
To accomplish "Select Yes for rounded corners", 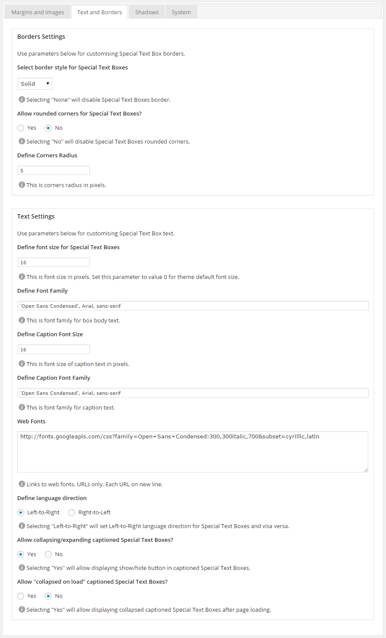I will (x=21, y=128).
